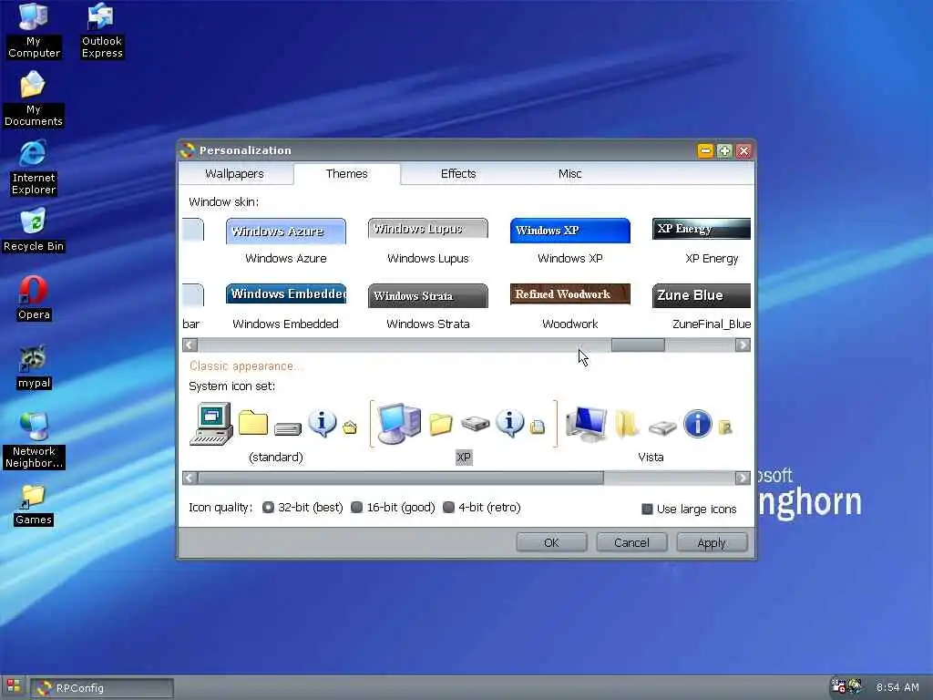Click the window skin scrollbar thumb
The width and height of the screenshot is (933, 700).
pyautogui.click(x=638, y=345)
